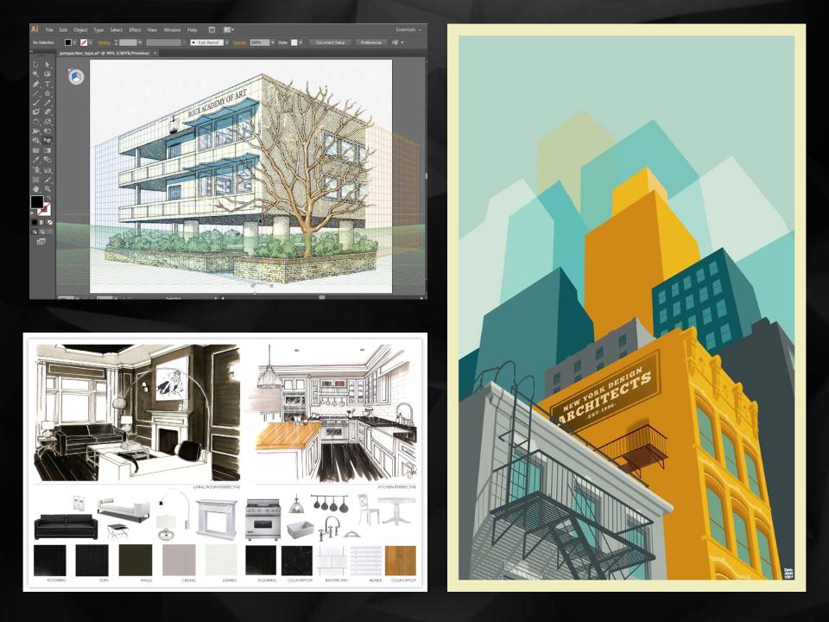The height and width of the screenshot is (622, 829).
Task: Click the Opacity panel link
Action: 240,42
